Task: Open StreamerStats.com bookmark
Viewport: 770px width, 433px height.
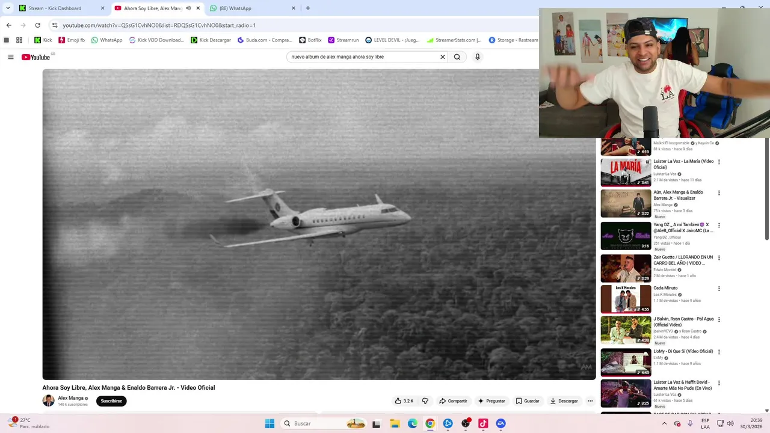Action: tap(454, 40)
